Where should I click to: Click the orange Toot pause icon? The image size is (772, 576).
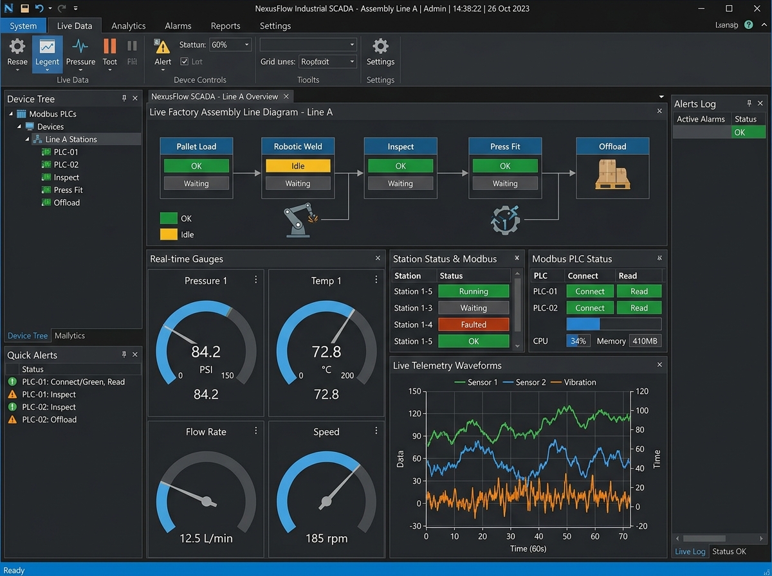pyautogui.click(x=110, y=46)
